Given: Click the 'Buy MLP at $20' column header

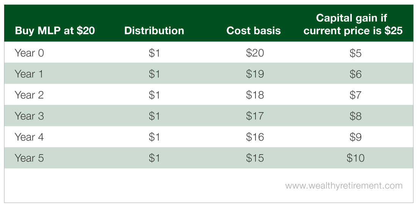Looking at the screenshot, I should [55, 31].
